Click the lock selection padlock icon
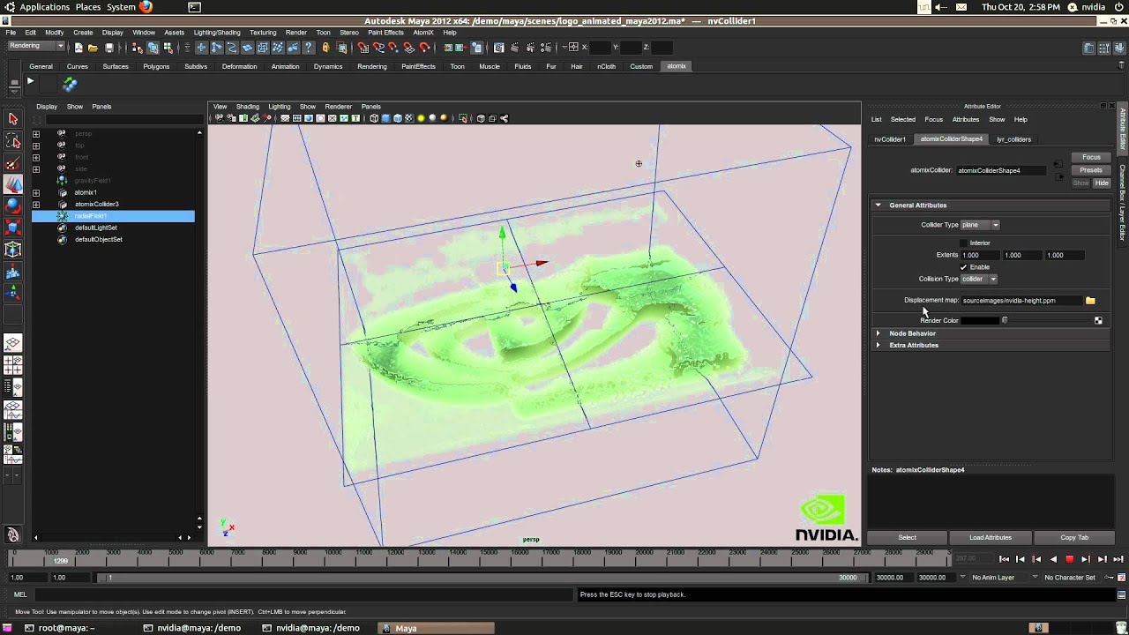The width and height of the screenshot is (1129, 635). [326, 47]
